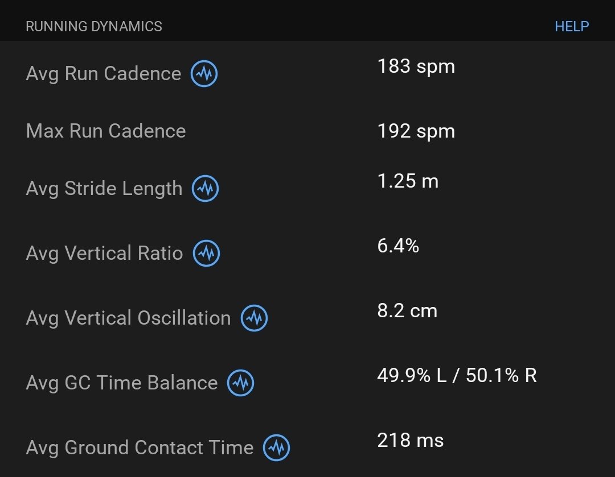Tap the Avg GC Time Balance label

[122, 383]
